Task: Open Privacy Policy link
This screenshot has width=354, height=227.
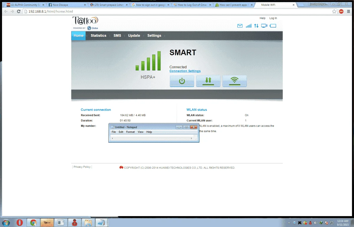Action: pyautogui.click(x=82, y=167)
